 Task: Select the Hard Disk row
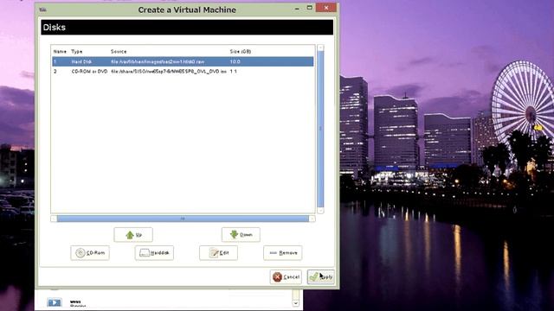[183, 61]
